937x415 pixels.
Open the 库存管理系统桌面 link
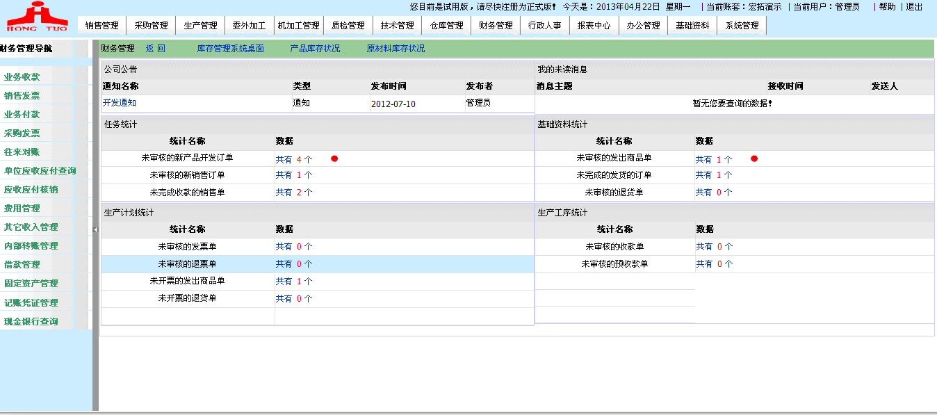pos(231,49)
